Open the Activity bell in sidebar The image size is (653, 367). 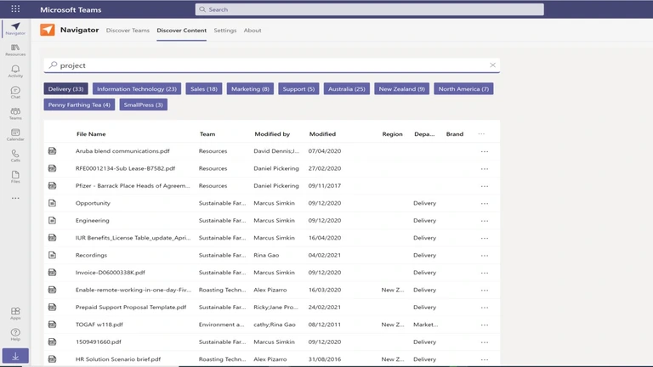tap(15, 71)
